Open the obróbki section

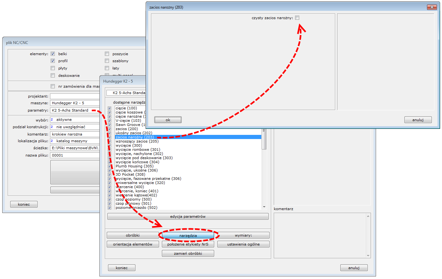coord(133,235)
